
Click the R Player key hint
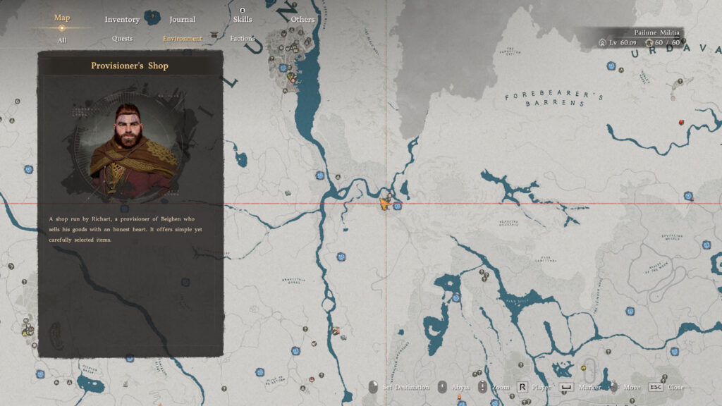534,387
